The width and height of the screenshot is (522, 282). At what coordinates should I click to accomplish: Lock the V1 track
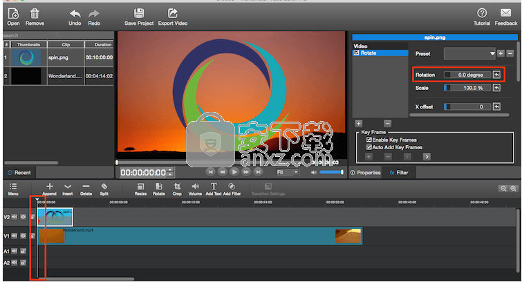click(32, 236)
